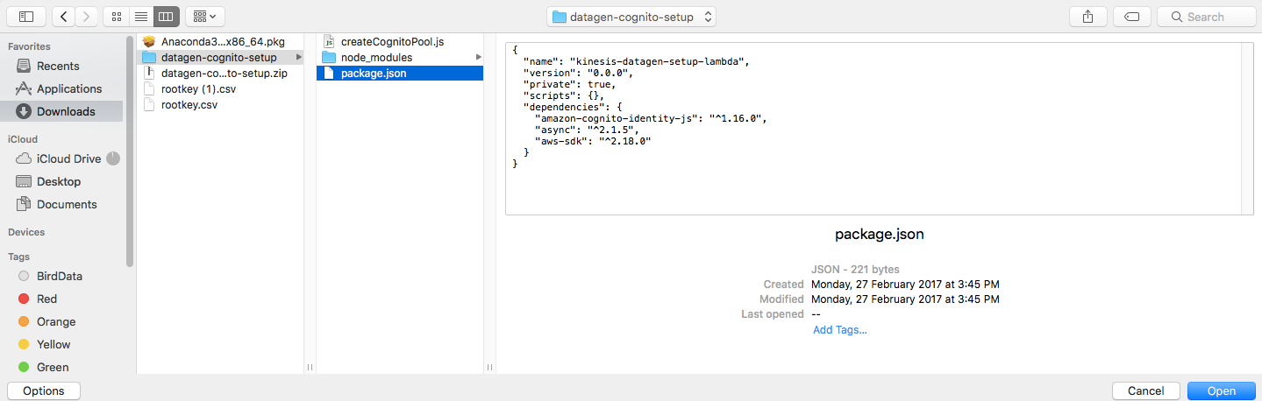Toggle the sidebar visibility button
The image size is (1262, 401).
pos(25,16)
